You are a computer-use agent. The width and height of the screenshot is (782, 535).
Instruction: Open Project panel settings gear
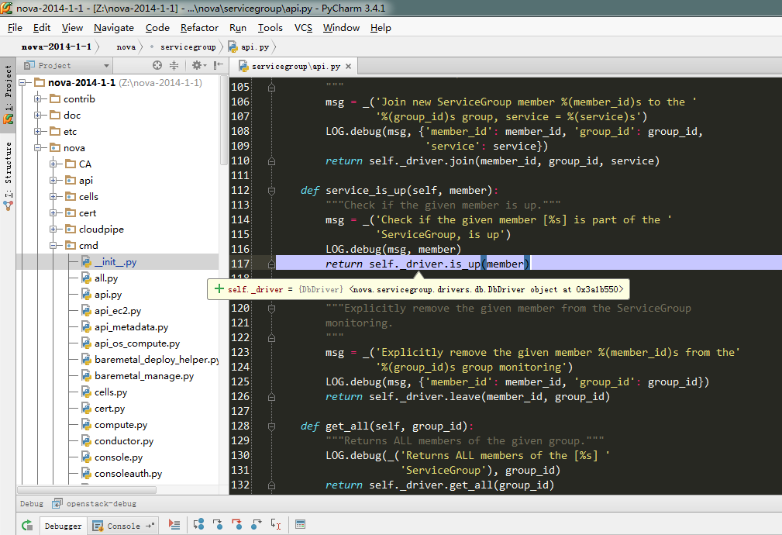(x=198, y=65)
